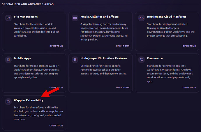The image size is (201, 132).
Task: Click the description about lightbox and masonry
Action: click(104, 32)
